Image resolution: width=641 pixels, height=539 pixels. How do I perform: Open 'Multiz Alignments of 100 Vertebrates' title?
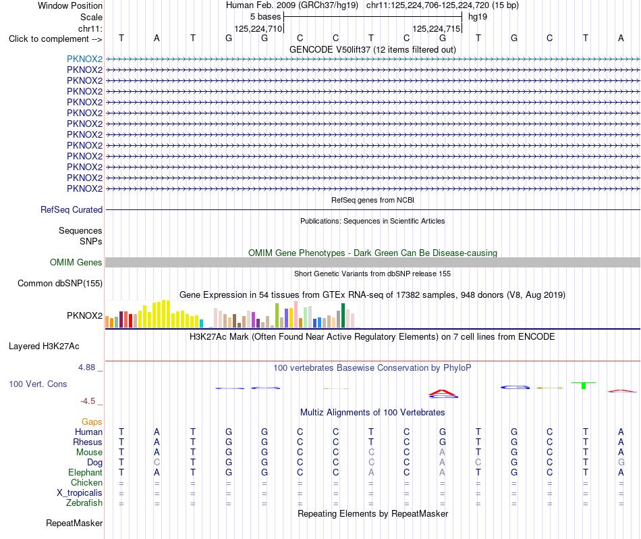(x=372, y=412)
